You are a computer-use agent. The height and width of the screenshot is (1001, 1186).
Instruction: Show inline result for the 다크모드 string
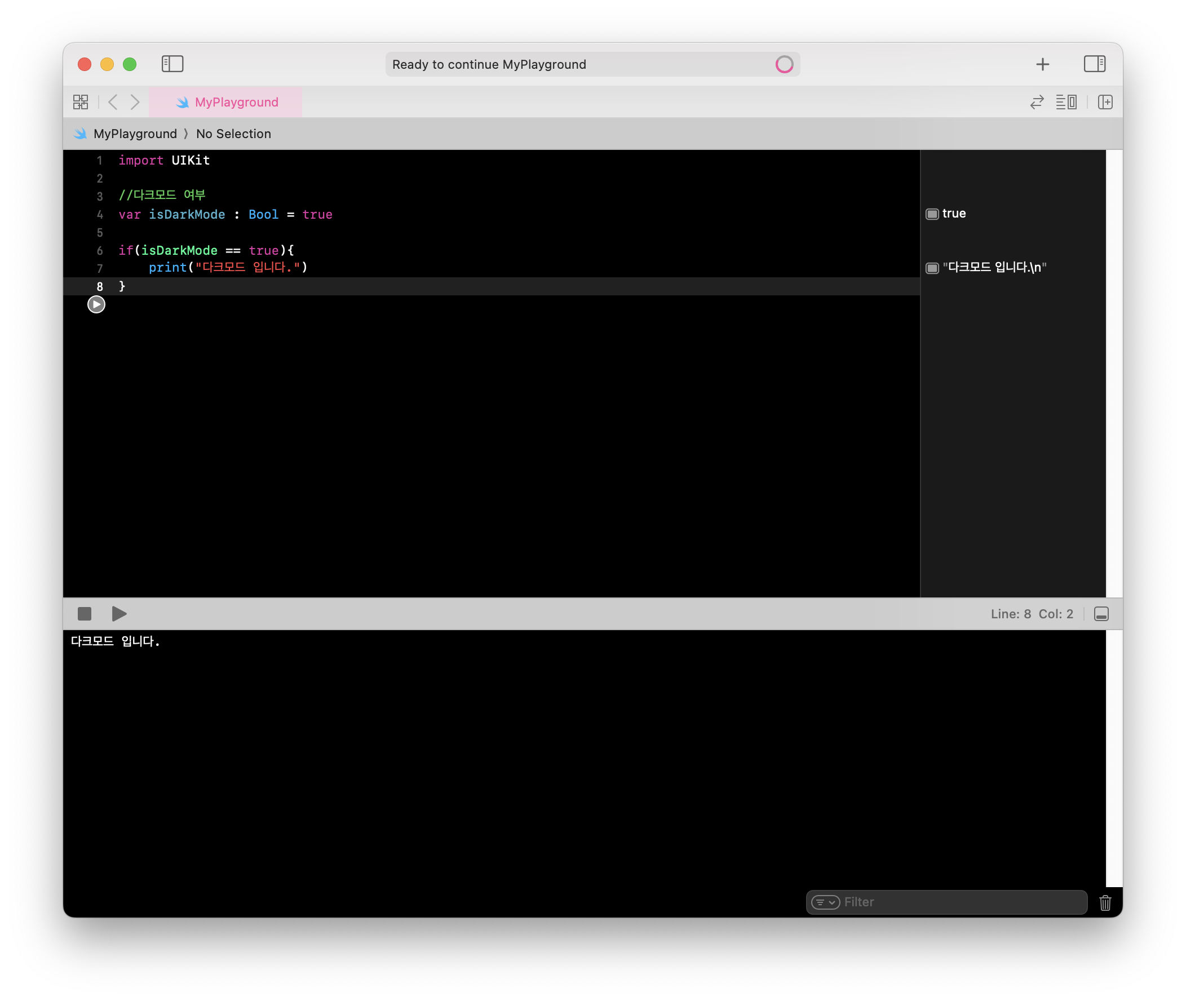click(x=932, y=268)
